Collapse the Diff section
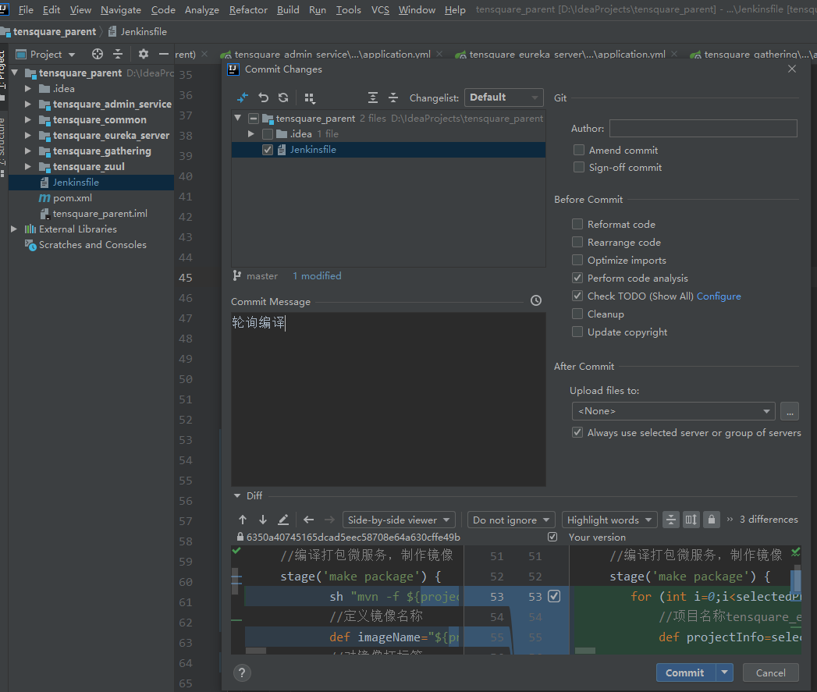This screenshot has width=817, height=692. [x=237, y=495]
